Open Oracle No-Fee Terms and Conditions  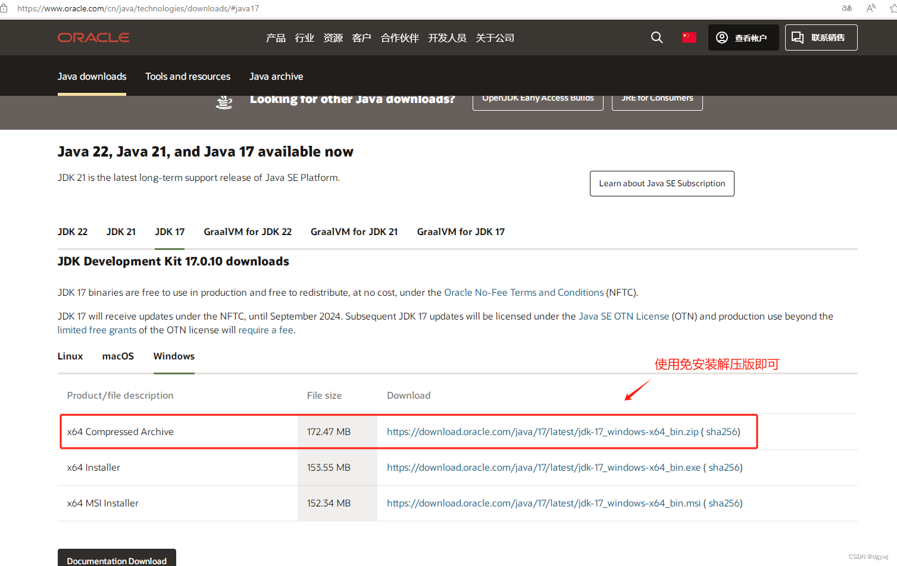(x=523, y=292)
